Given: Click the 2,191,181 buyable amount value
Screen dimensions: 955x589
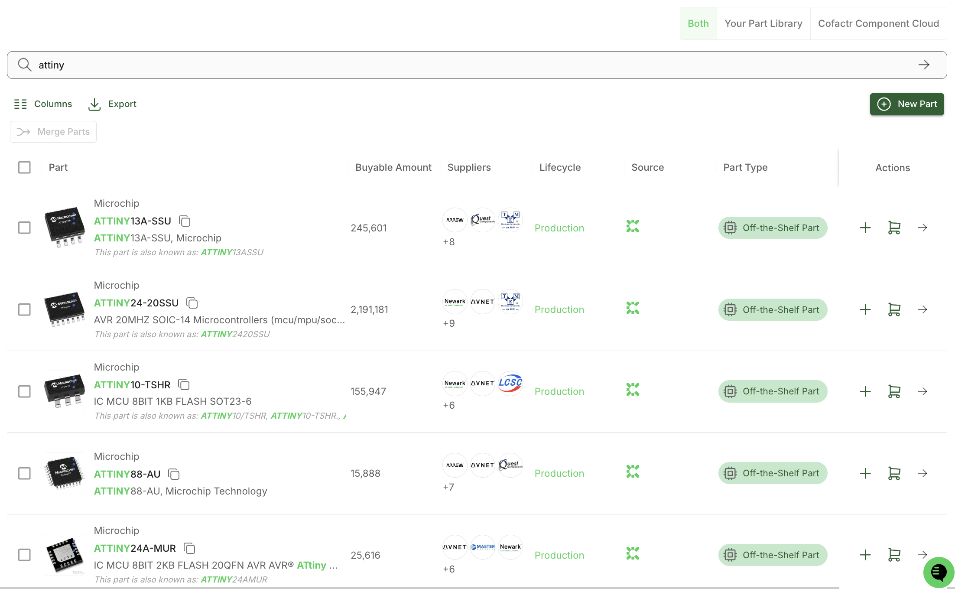Looking at the screenshot, I should (369, 309).
